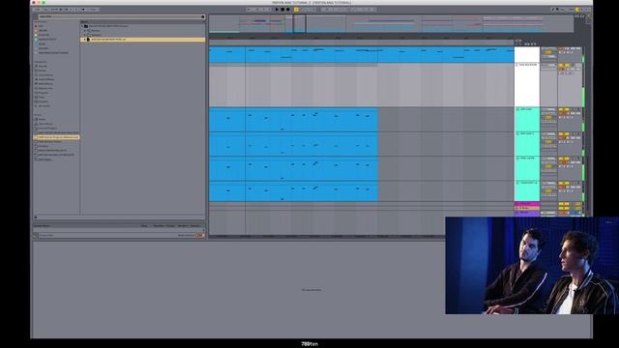Screen dimensions: 619x348
Task: Start playback with the Play button
Action: [277, 10]
